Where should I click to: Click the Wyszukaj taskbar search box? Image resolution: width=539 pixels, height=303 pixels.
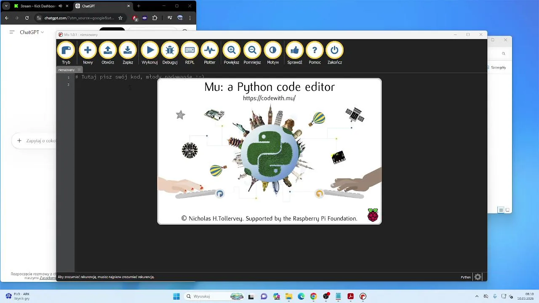[215, 296]
